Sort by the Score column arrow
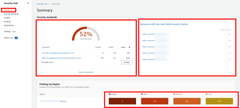 pyautogui.click(x=129, y=47)
